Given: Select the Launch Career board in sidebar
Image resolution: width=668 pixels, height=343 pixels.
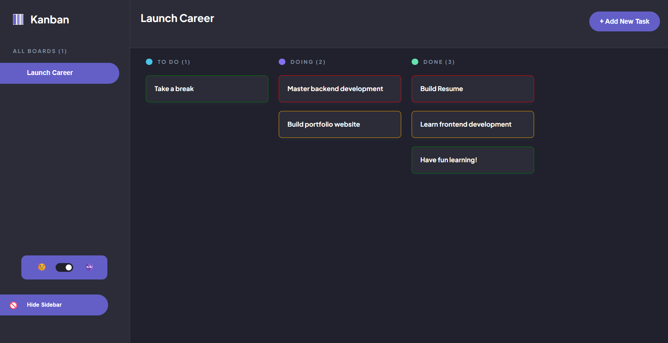Looking at the screenshot, I should (x=50, y=73).
